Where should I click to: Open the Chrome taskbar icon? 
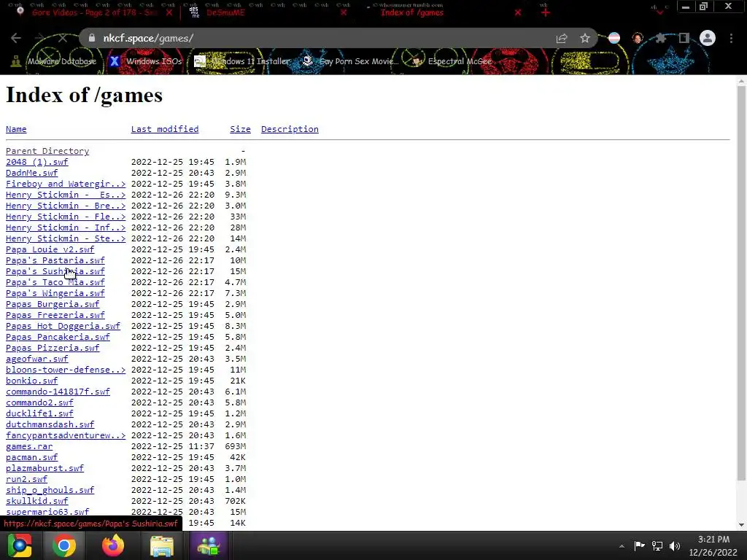64,545
